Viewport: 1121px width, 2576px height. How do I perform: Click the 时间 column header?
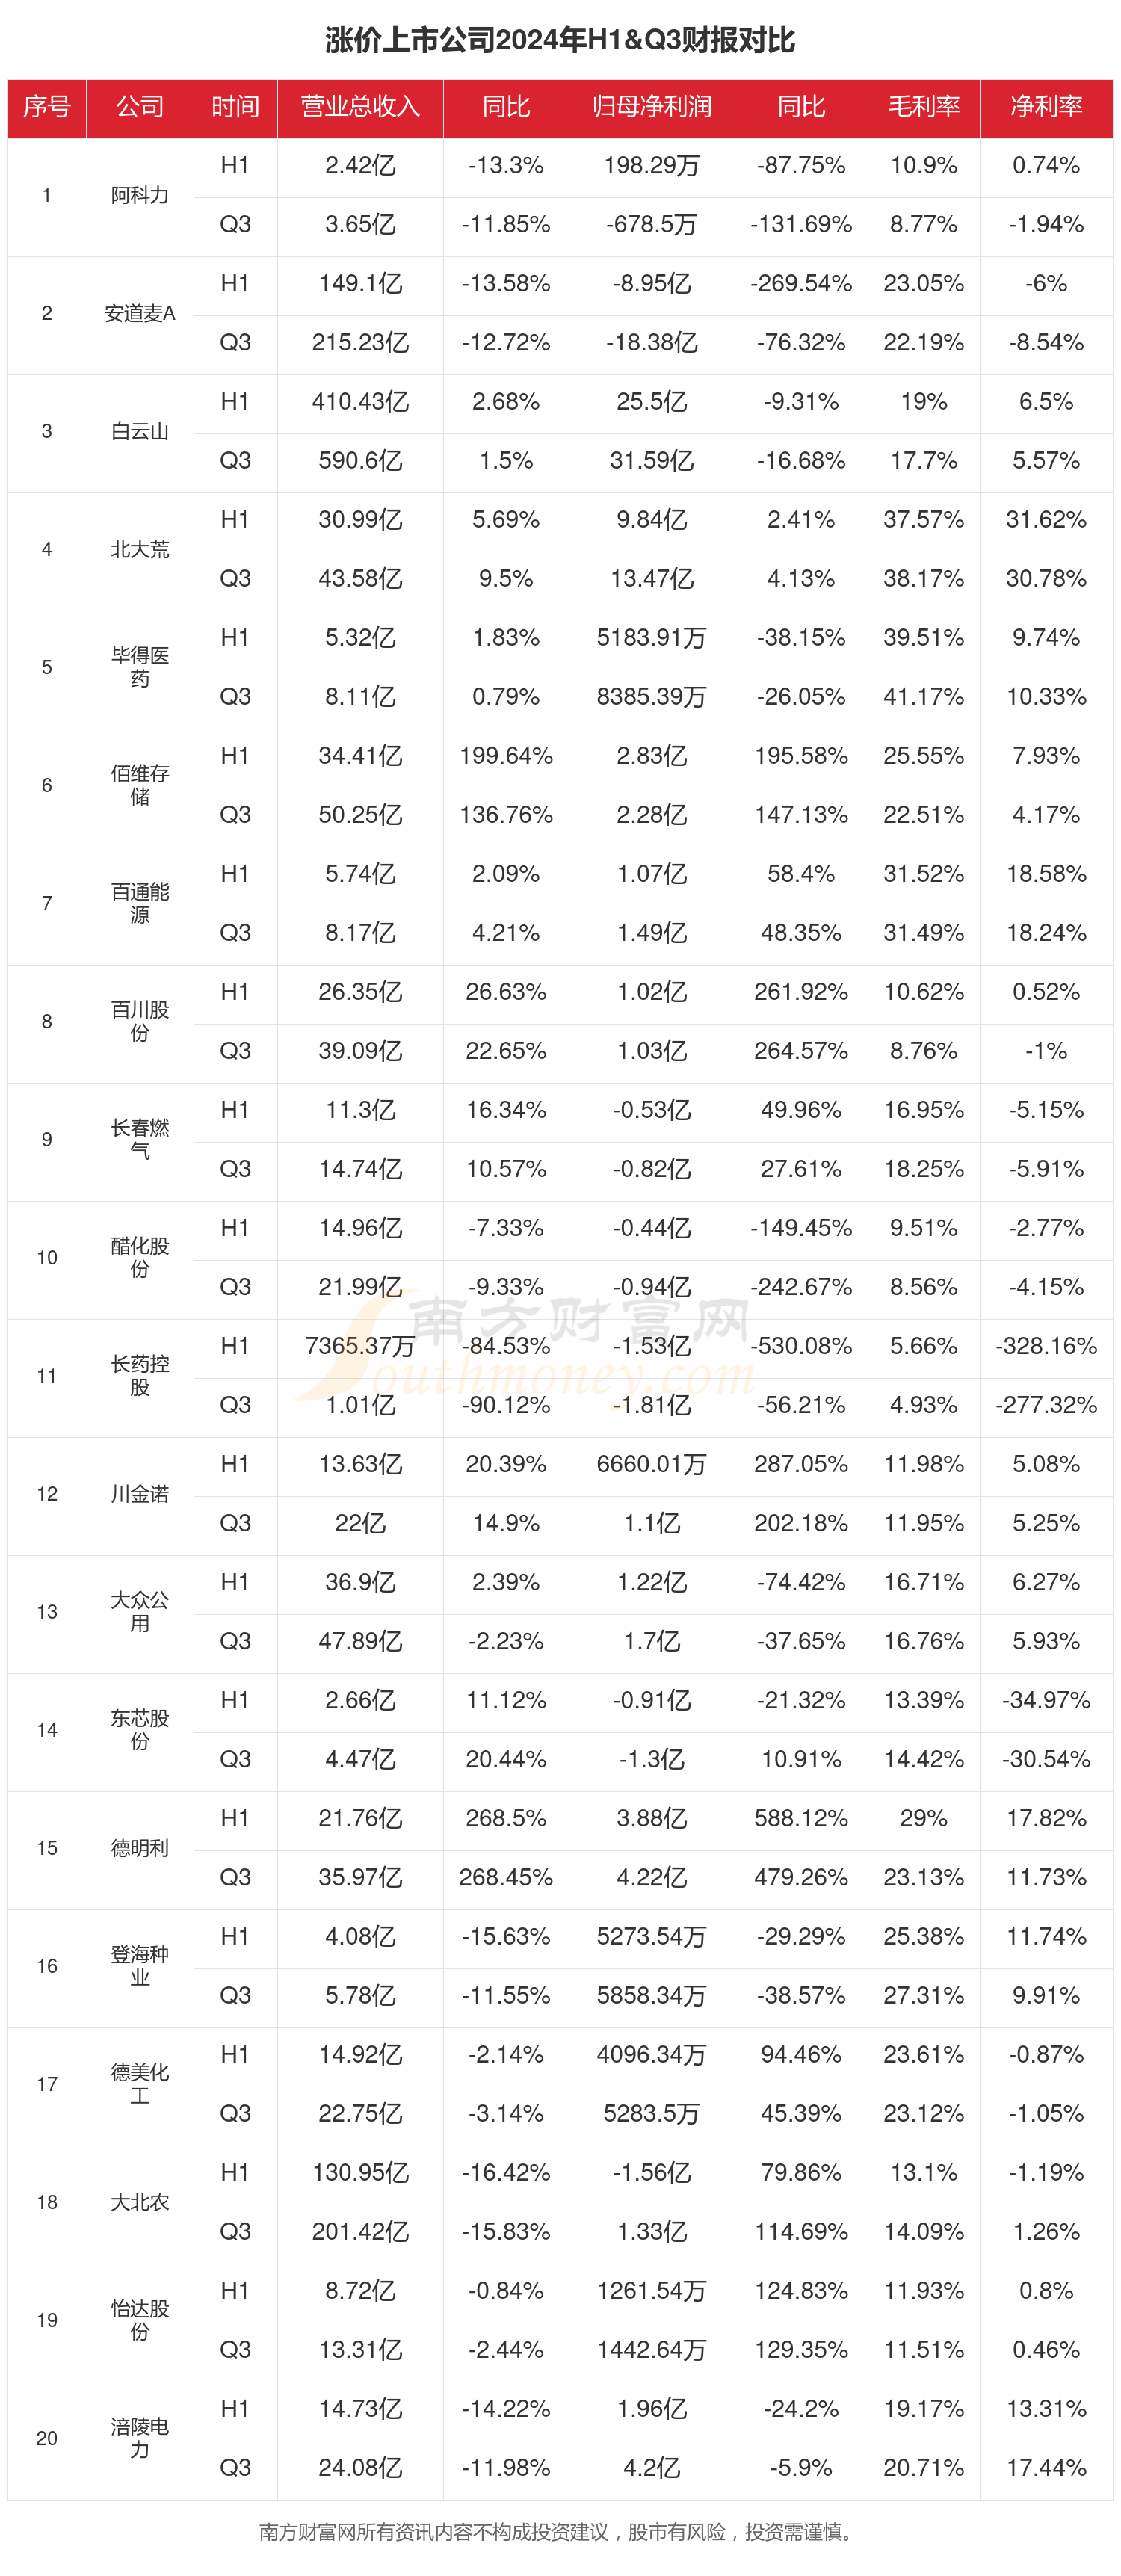235,107
